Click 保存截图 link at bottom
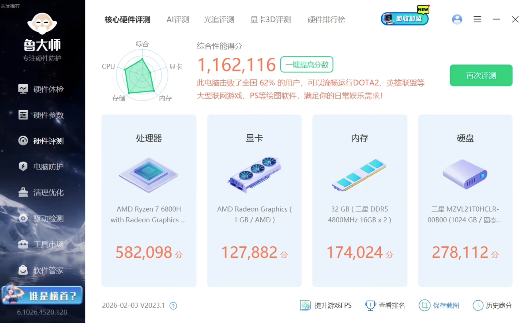The height and width of the screenshot is (323, 529). (x=439, y=305)
